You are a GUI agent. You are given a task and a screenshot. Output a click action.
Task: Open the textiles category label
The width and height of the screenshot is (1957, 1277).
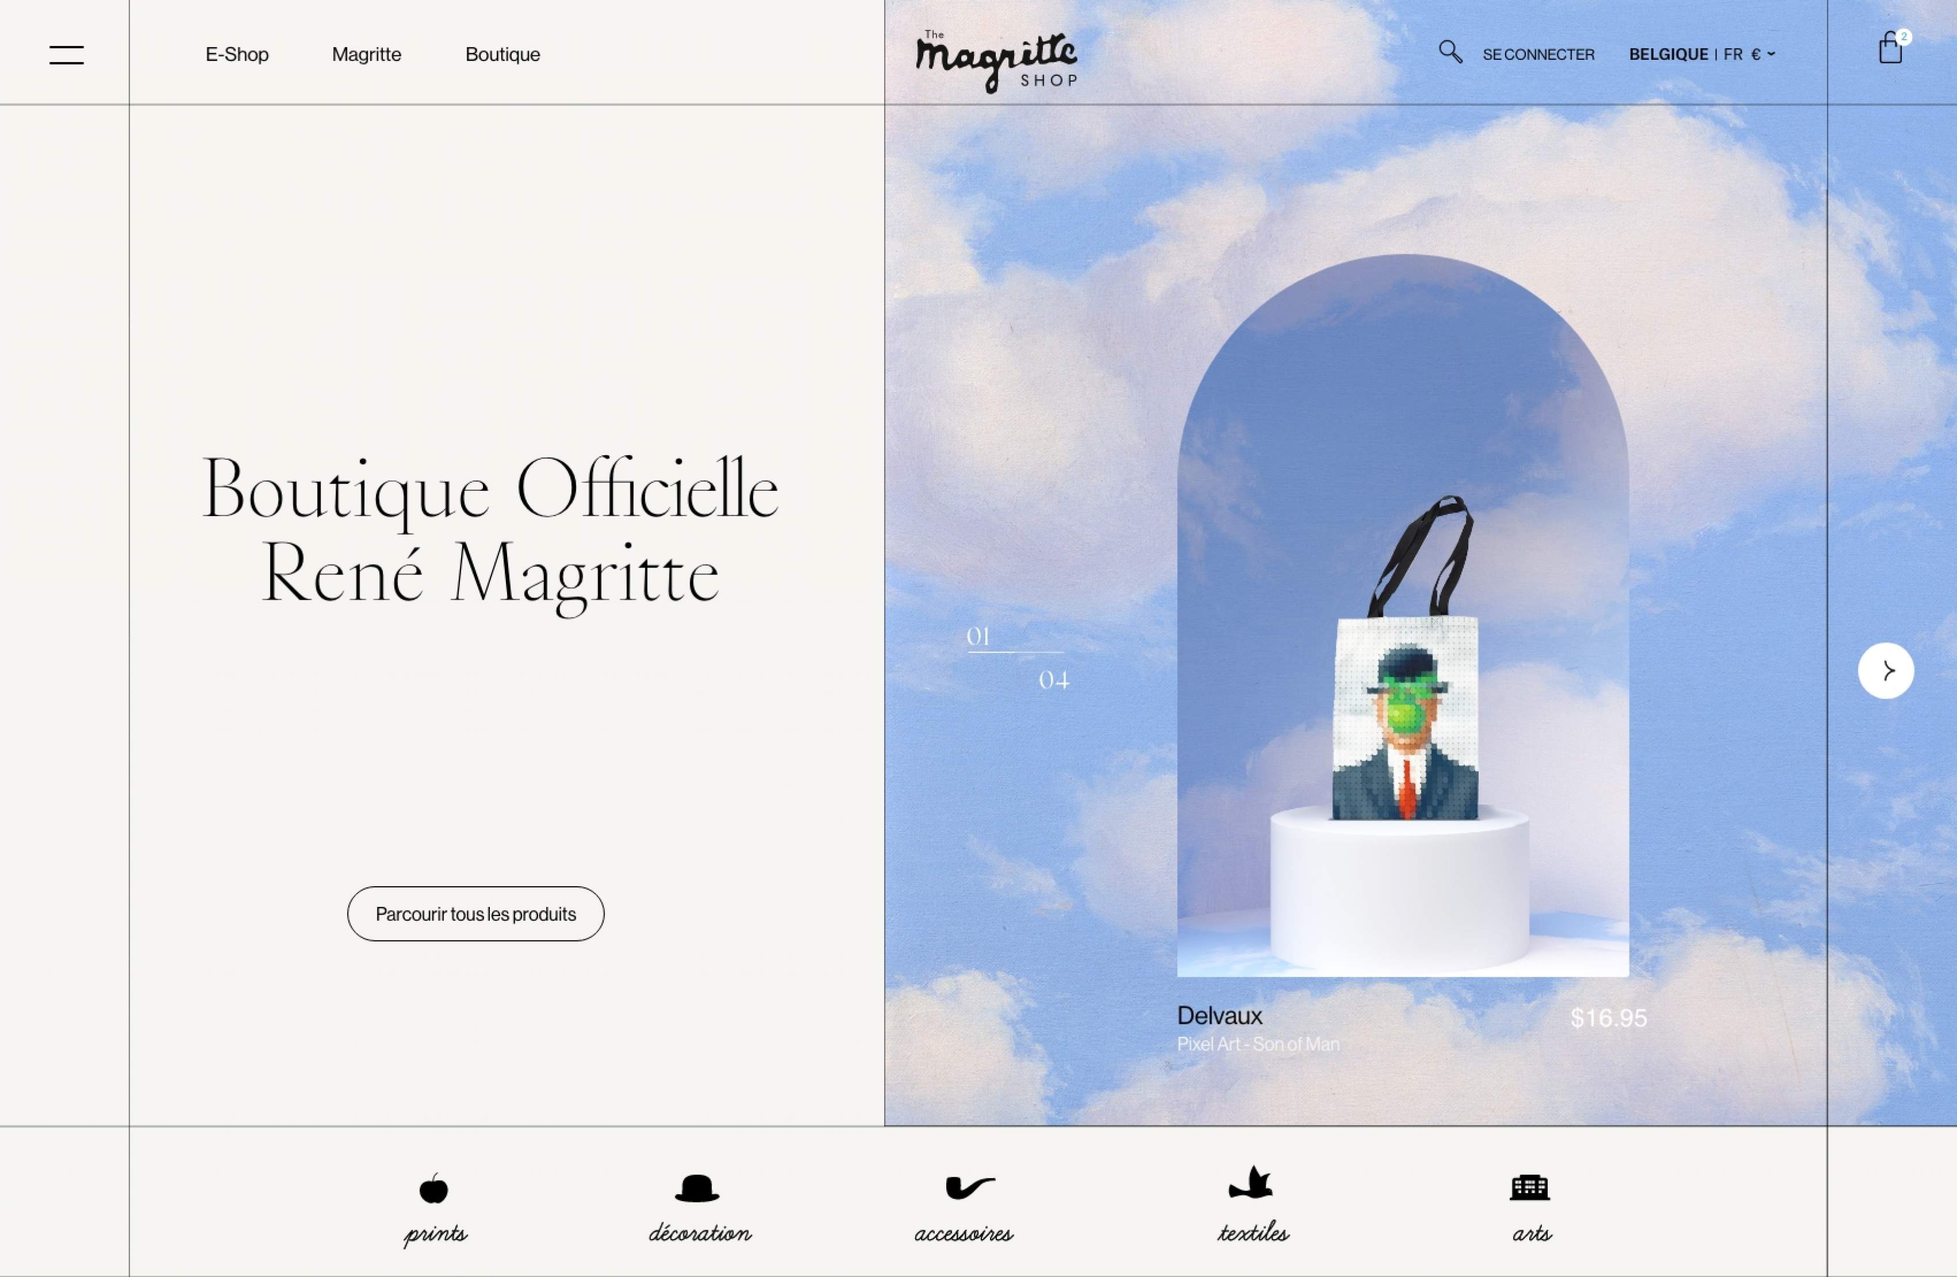coord(1253,1233)
